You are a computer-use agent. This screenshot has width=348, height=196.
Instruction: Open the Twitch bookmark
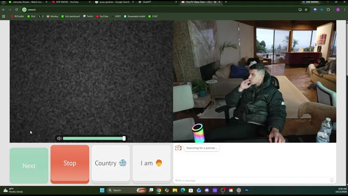coord(88,16)
